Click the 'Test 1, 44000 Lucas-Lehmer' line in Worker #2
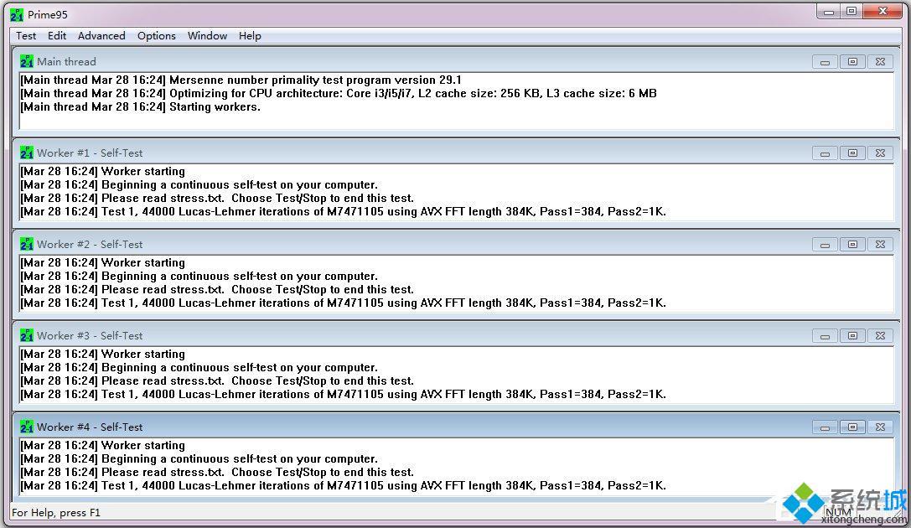 click(x=344, y=303)
